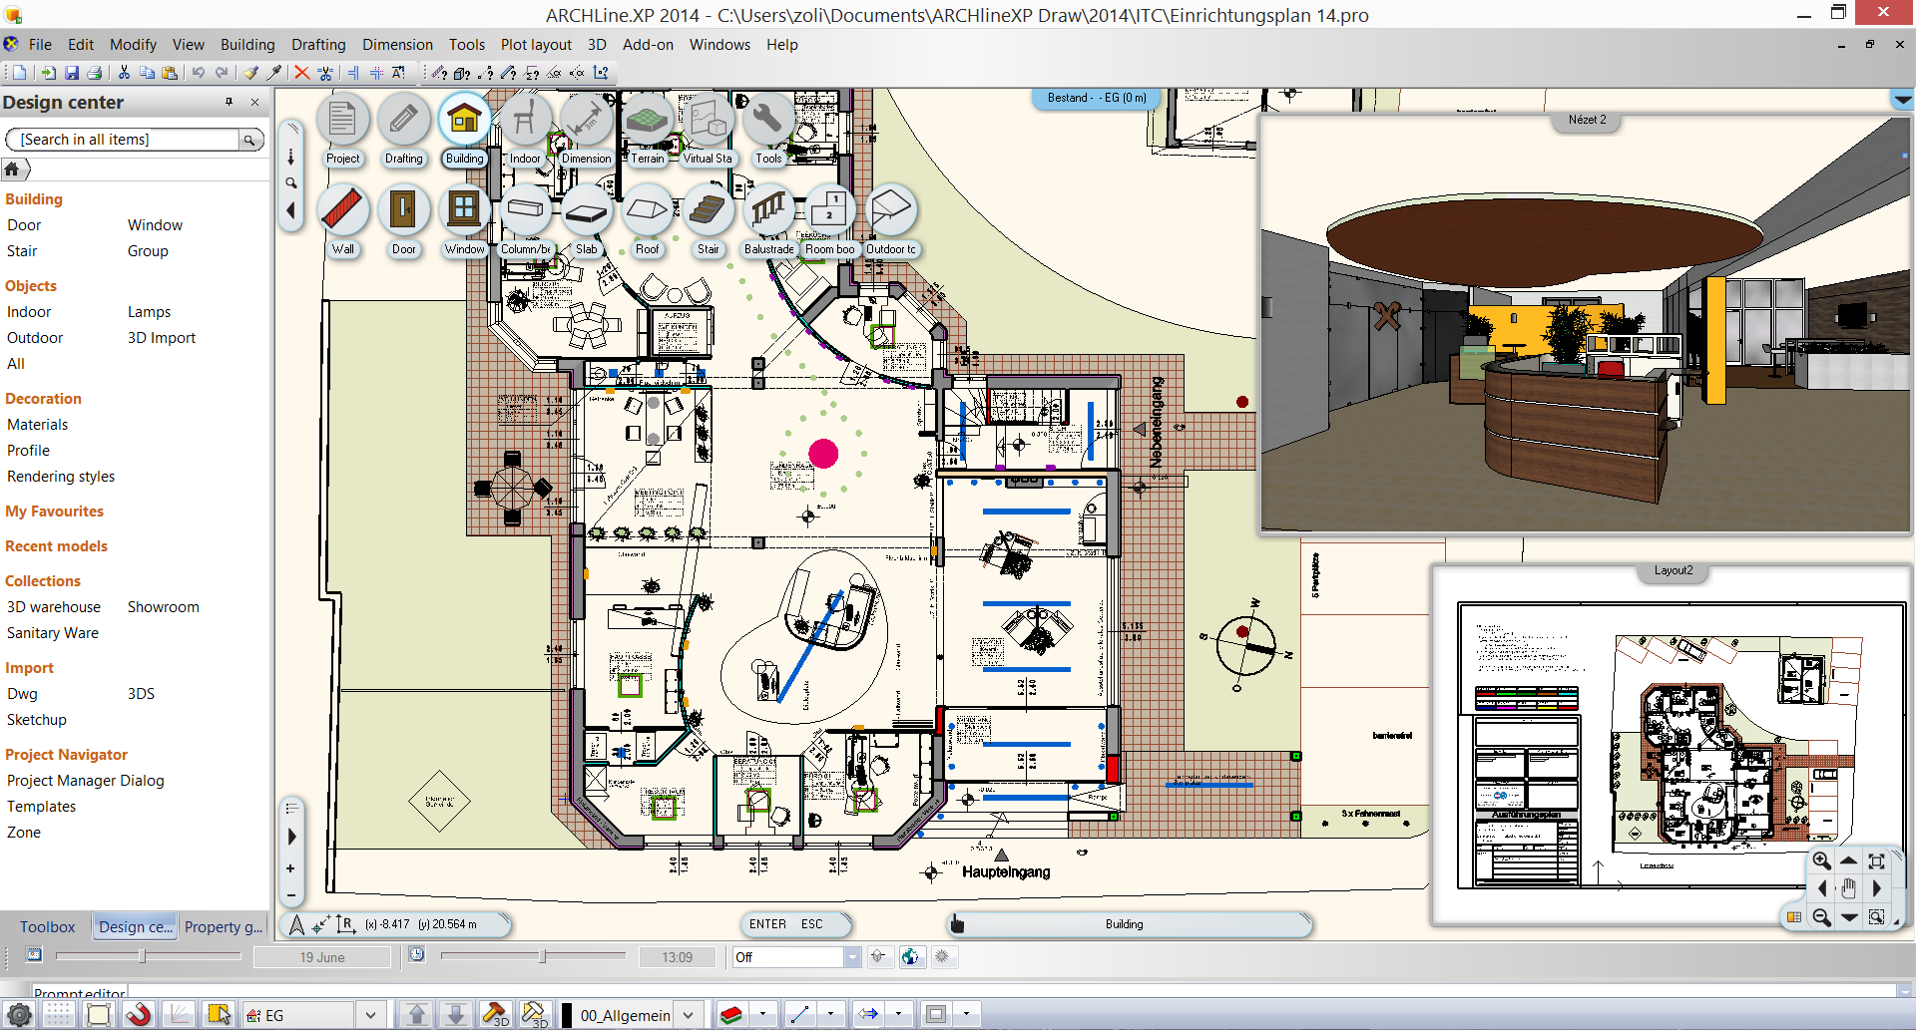
Task: Click the black layer color swatch
Action: point(567,1015)
